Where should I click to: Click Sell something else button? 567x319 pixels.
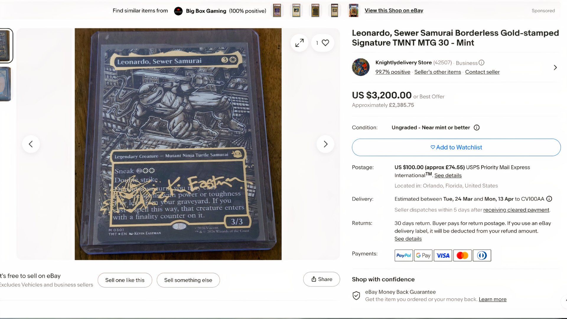click(188, 280)
